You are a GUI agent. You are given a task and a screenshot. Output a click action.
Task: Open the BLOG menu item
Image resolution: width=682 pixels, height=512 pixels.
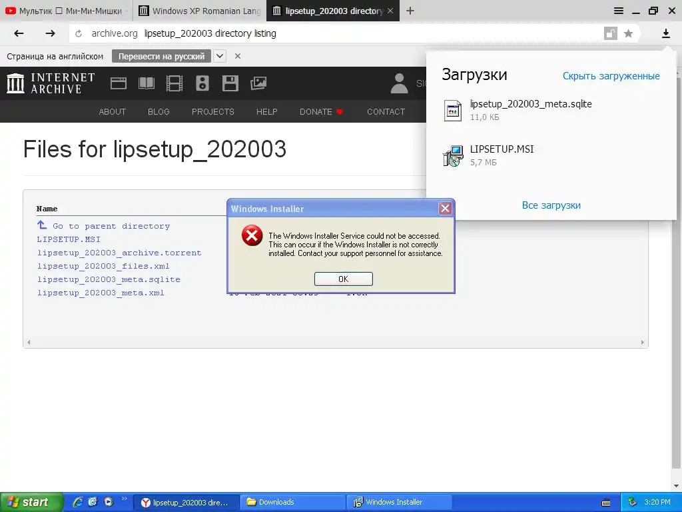pos(159,112)
